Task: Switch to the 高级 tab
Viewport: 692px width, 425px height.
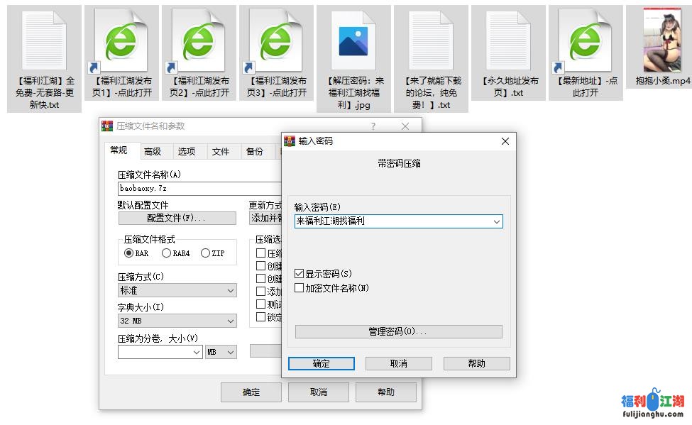Action: tap(153, 151)
